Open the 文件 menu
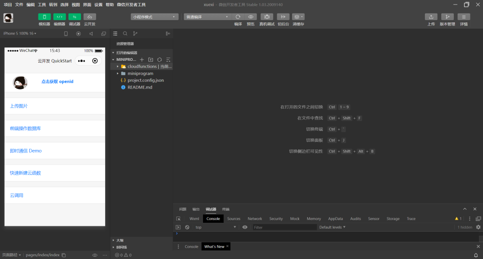Viewport: 483px width, 259px height. point(19,4)
